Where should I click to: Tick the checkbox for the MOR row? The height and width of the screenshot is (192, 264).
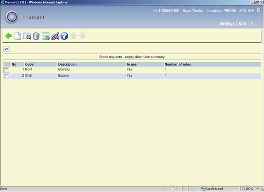tap(6, 70)
